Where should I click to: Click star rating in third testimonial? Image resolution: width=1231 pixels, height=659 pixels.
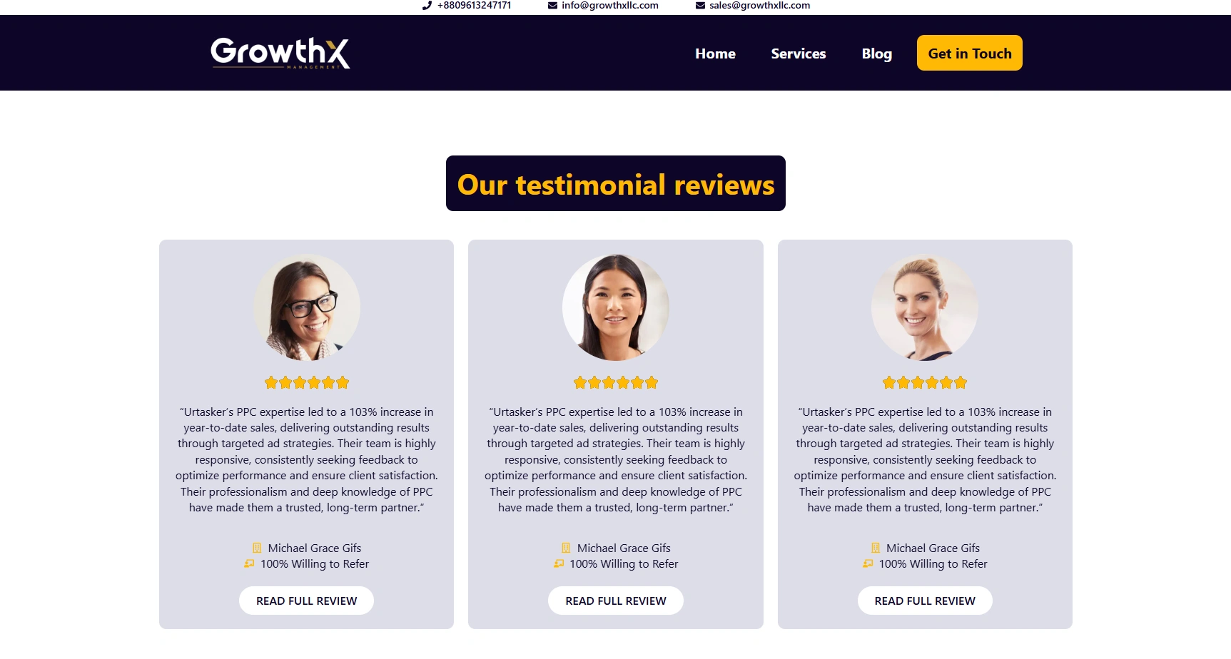(x=925, y=383)
